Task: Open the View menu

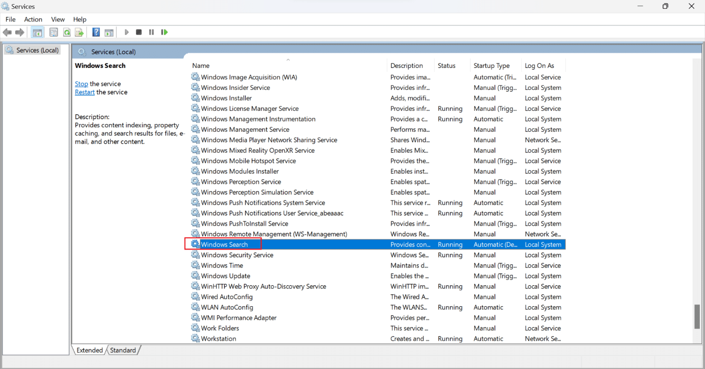Action: [x=58, y=19]
